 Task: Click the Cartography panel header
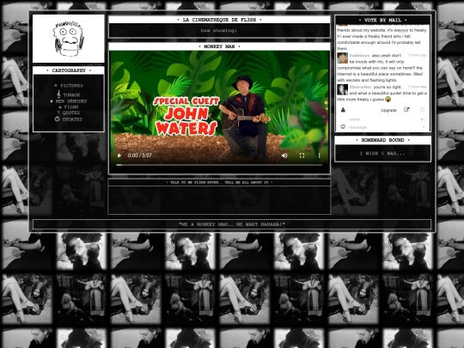click(x=69, y=70)
